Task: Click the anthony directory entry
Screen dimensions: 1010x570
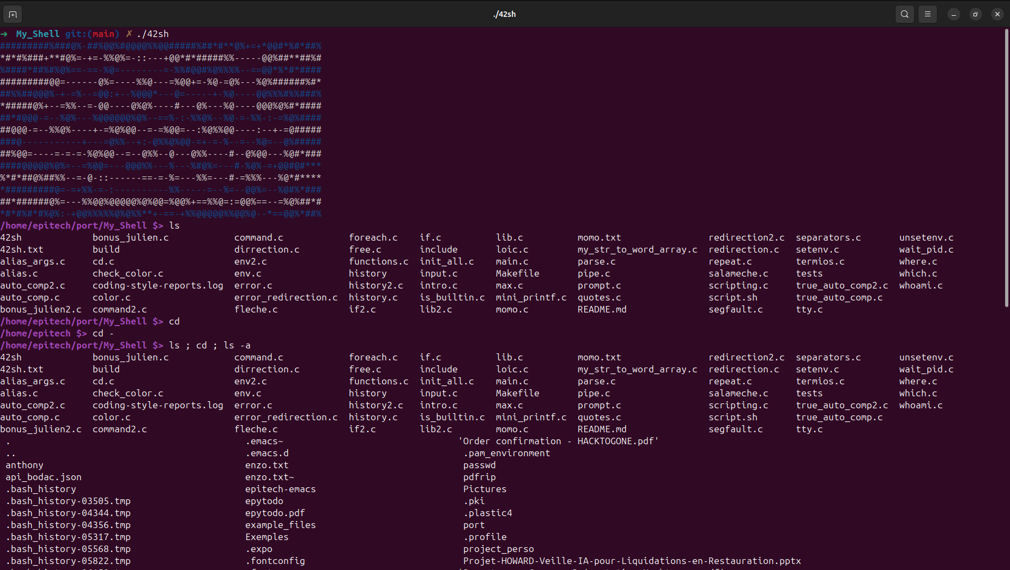Action: [x=25, y=465]
